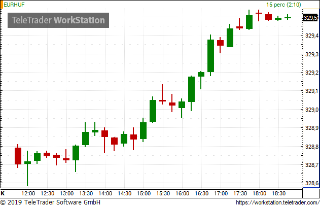
Task: Click the 329,1 price axis label
Action: point(312,91)
